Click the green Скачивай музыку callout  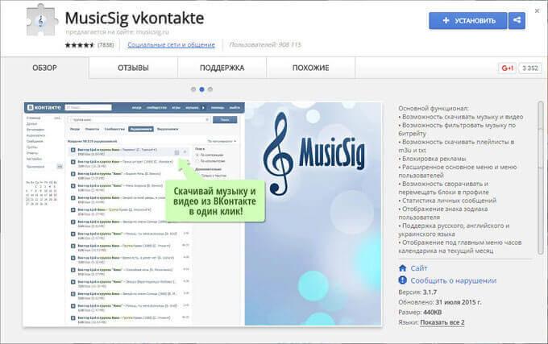point(215,201)
